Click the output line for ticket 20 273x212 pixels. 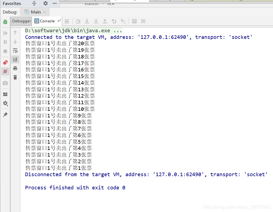(x=60, y=44)
